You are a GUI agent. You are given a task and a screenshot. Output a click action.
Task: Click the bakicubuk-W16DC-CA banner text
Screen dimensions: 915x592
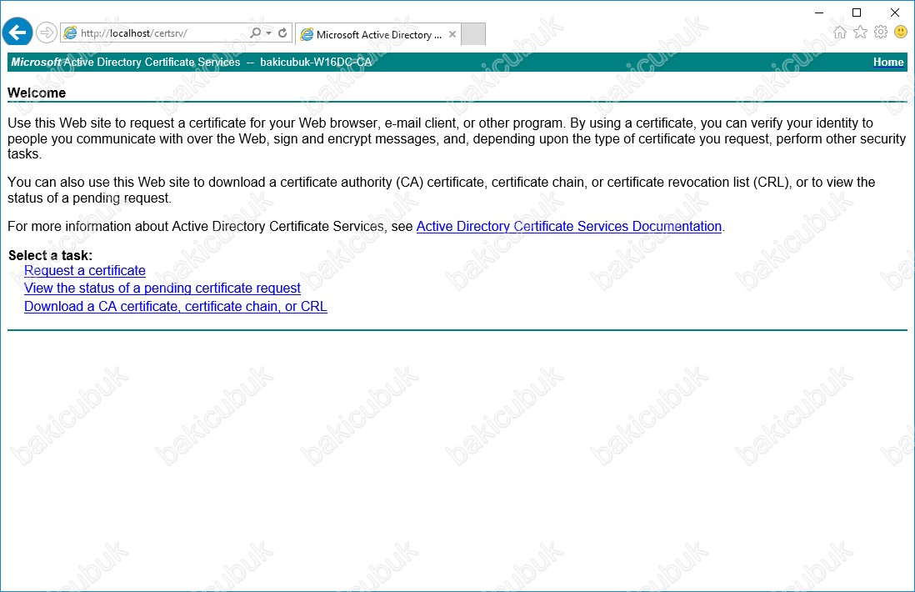tap(316, 62)
